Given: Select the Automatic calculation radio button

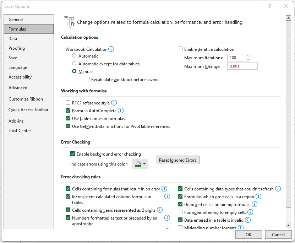Looking at the screenshot, I should (x=74, y=56).
